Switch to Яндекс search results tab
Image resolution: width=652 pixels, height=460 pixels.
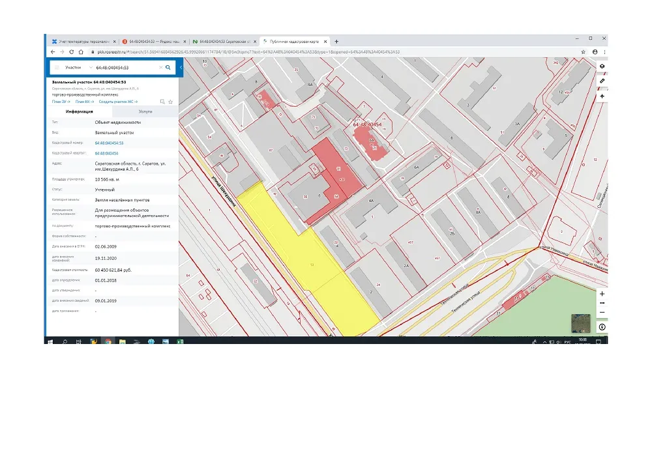[x=154, y=42]
